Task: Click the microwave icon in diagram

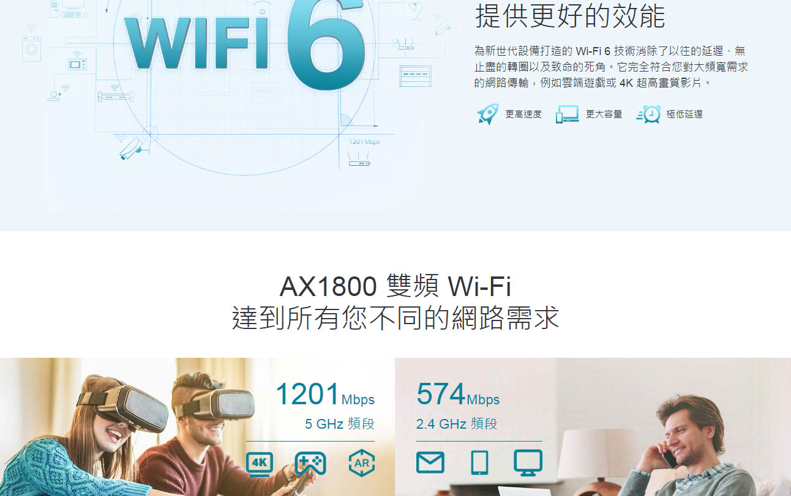Action: click(x=77, y=63)
